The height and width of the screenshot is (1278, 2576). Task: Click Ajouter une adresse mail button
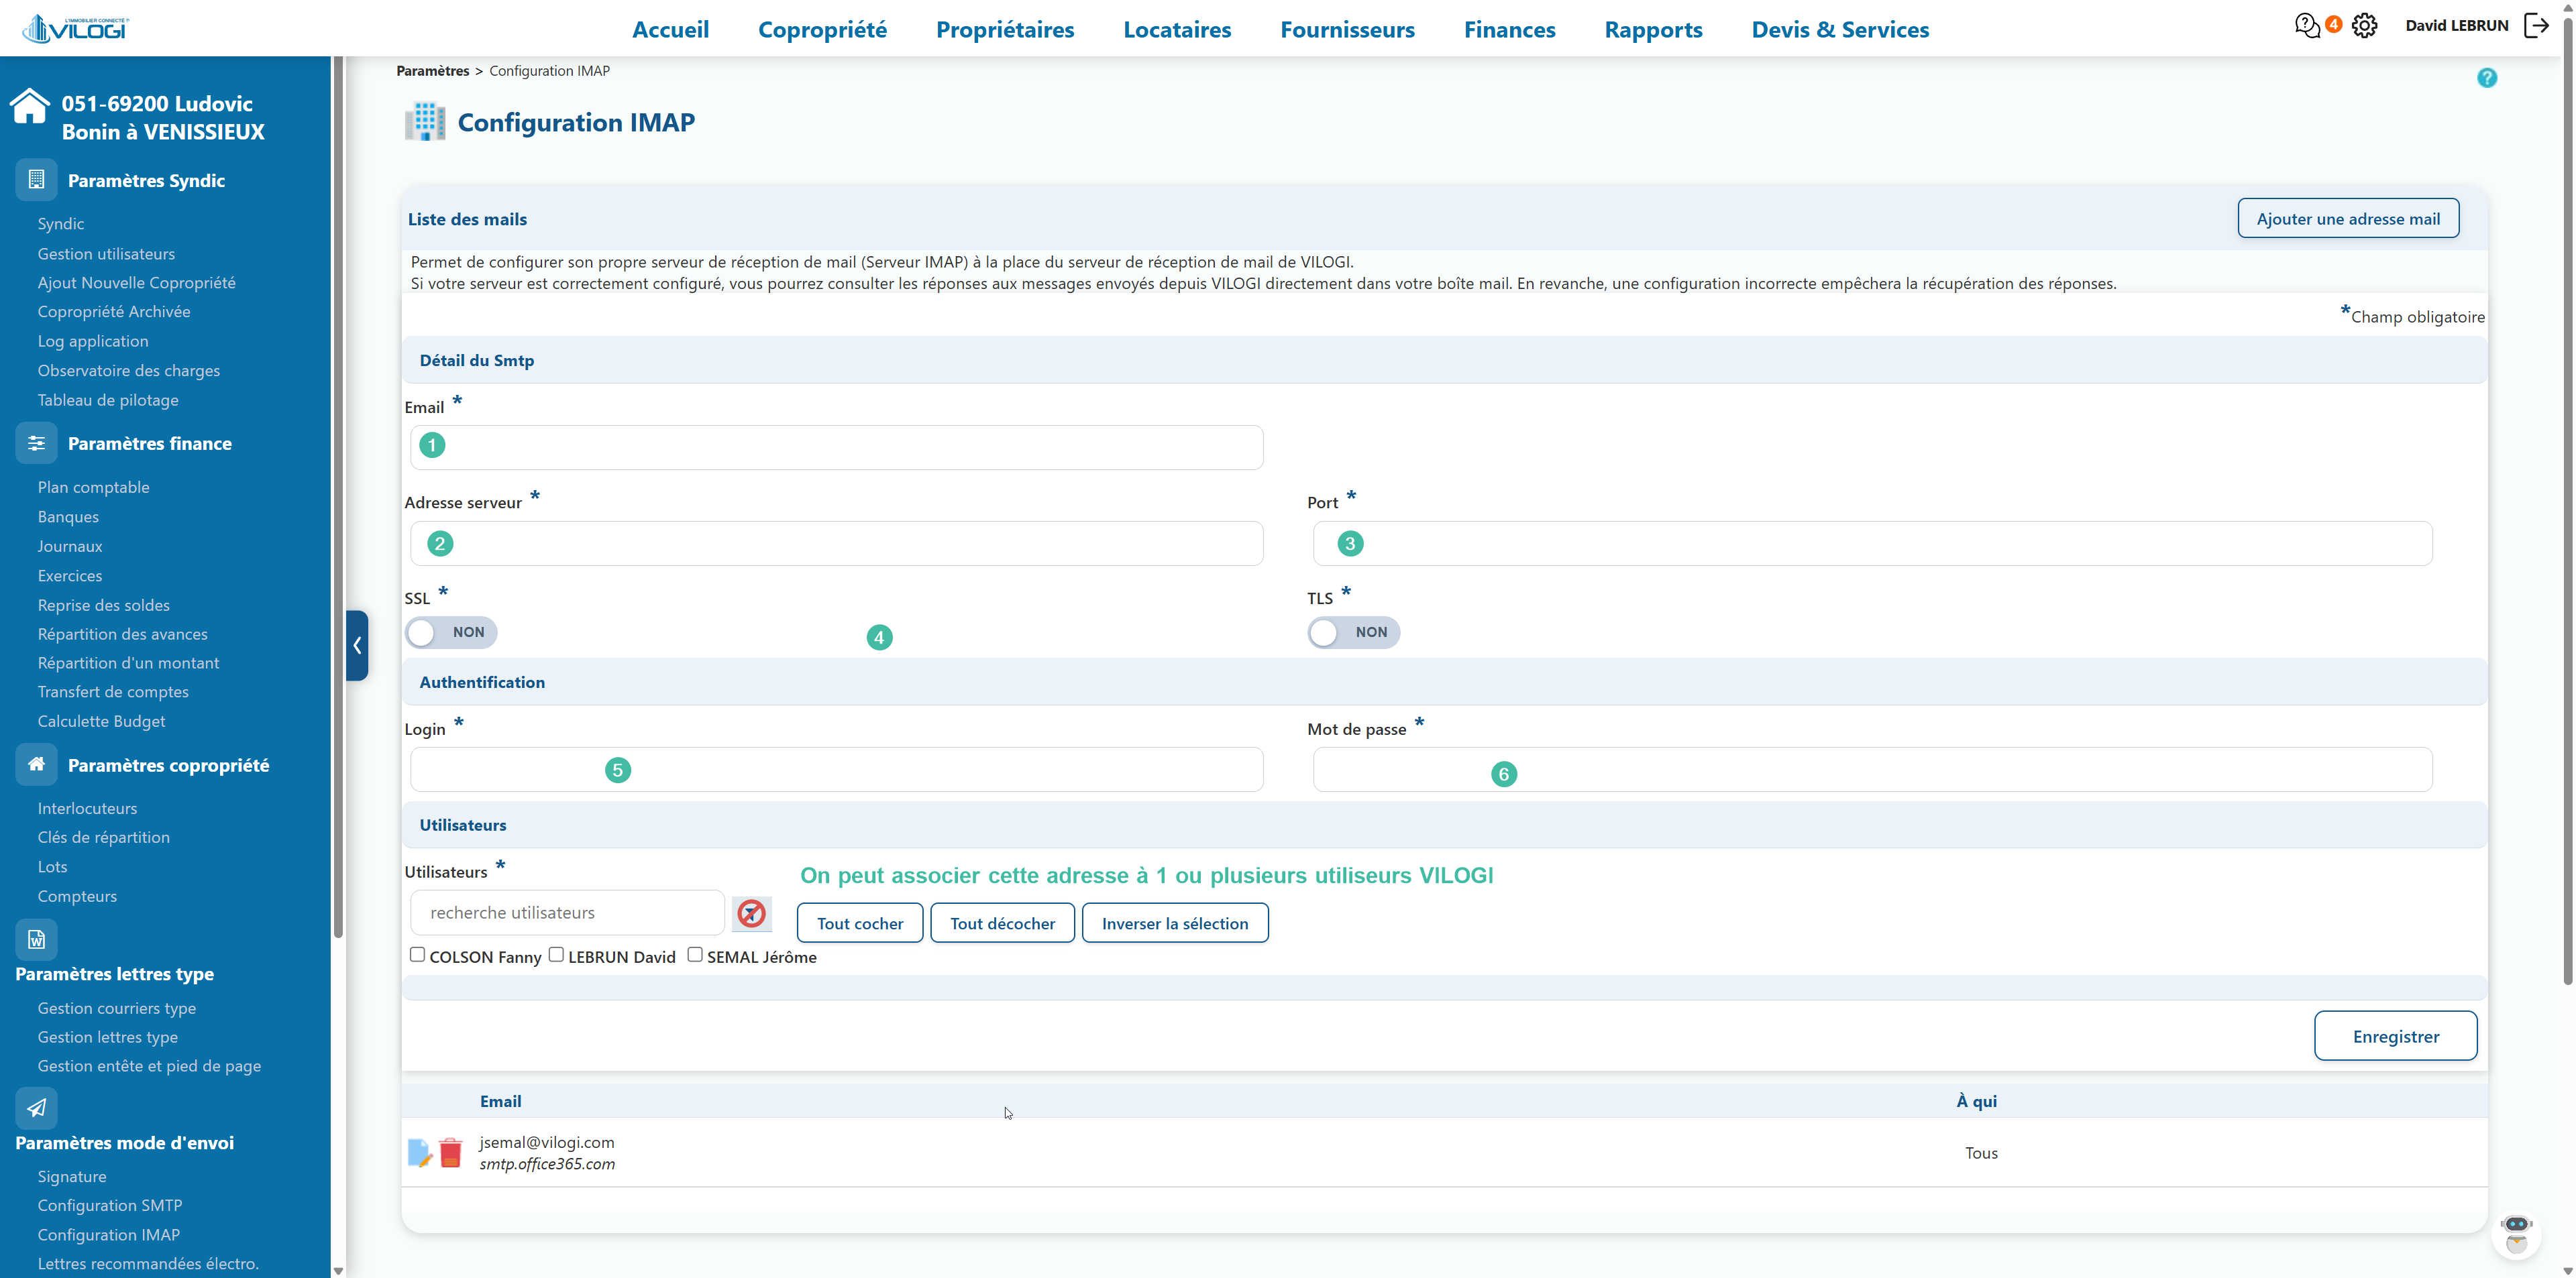[x=2348, y=219]
